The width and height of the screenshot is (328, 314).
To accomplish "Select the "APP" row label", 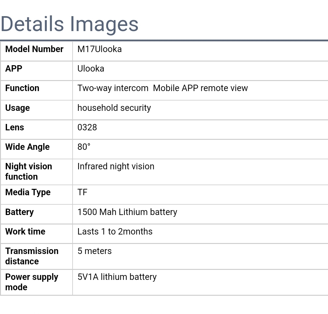I will (x=14, y=69).
